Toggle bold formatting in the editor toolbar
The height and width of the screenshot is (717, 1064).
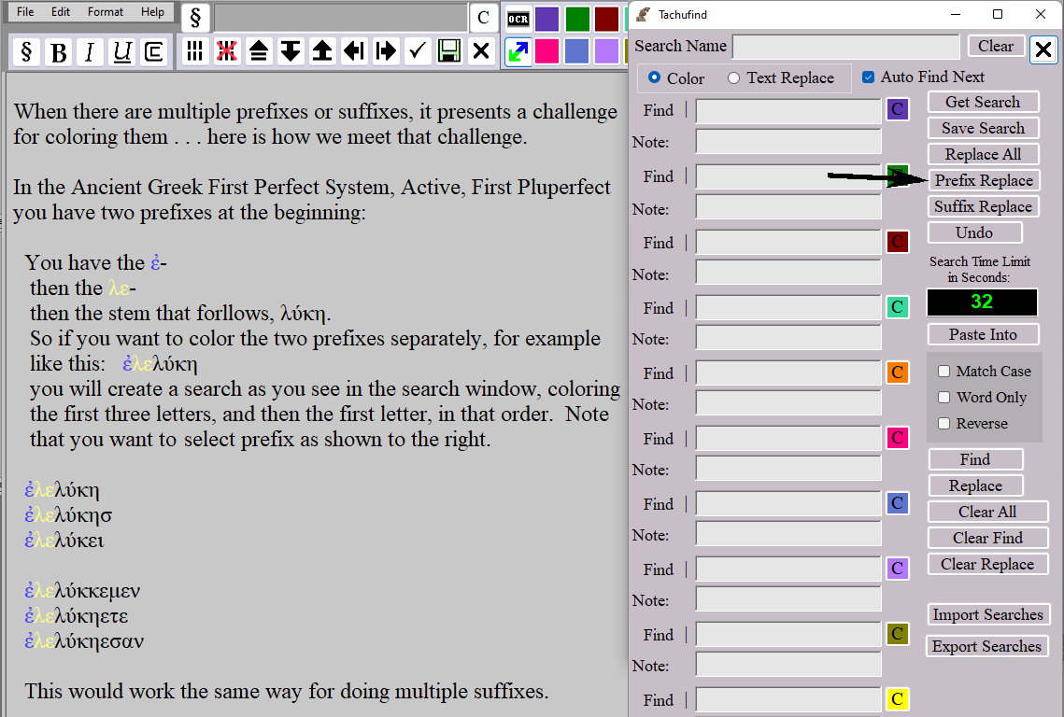[58, 52]
